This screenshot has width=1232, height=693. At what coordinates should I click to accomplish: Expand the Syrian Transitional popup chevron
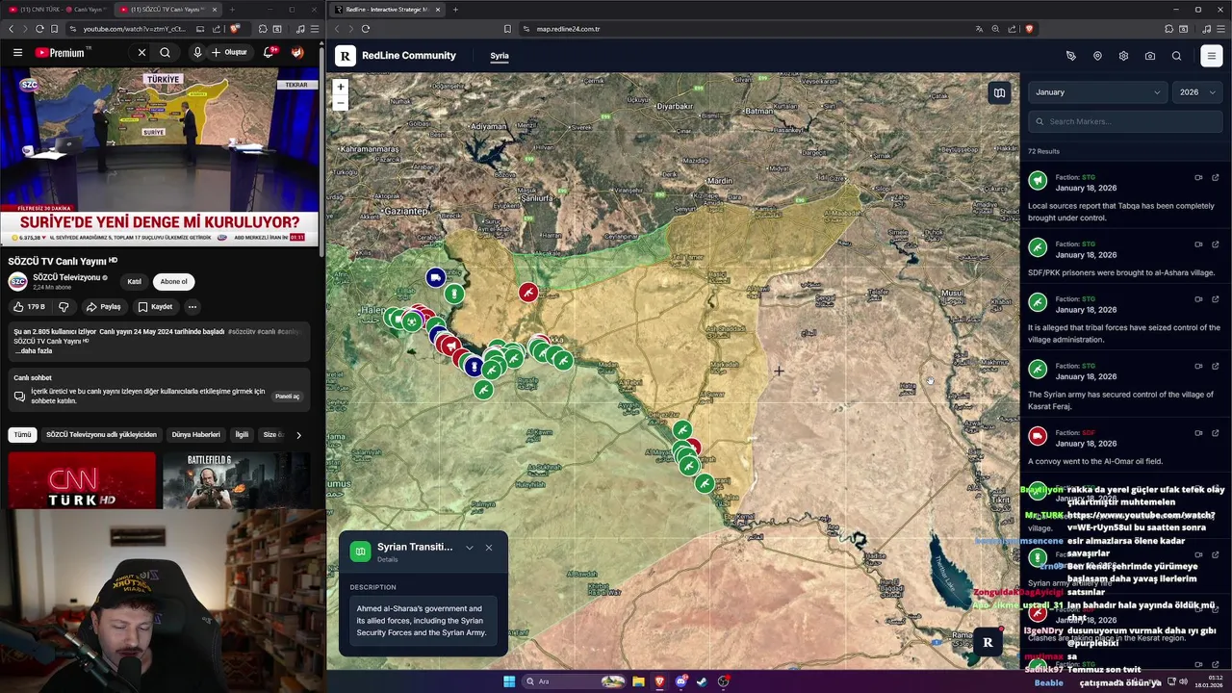[x=469, y=548]
